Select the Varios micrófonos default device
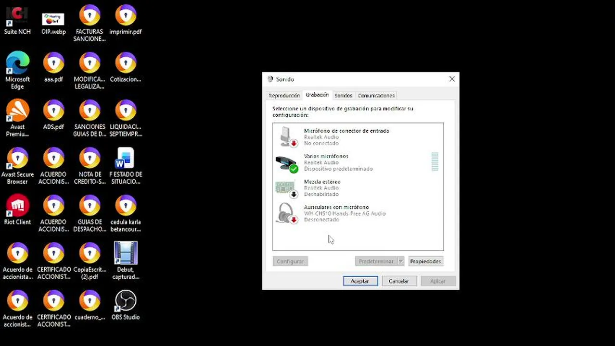Screen dimensions: 615x346 [358, 162]
